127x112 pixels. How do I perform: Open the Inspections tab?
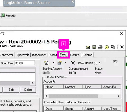(39, 55)
